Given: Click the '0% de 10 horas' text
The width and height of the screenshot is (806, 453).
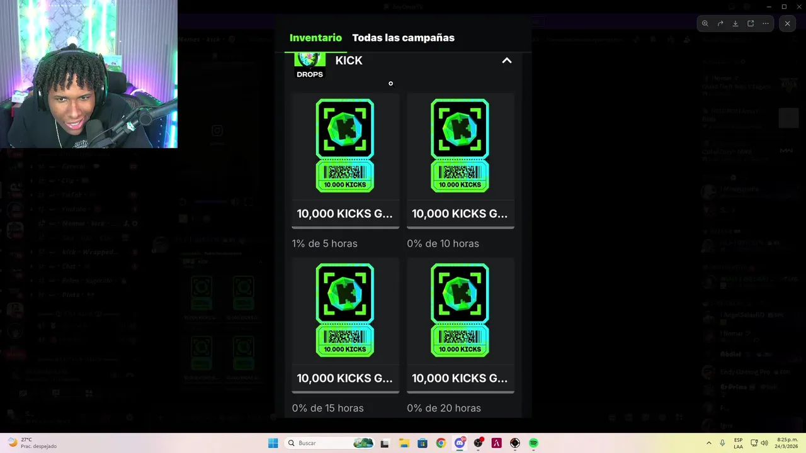Looking at the screenshot, I should point(443,243).
